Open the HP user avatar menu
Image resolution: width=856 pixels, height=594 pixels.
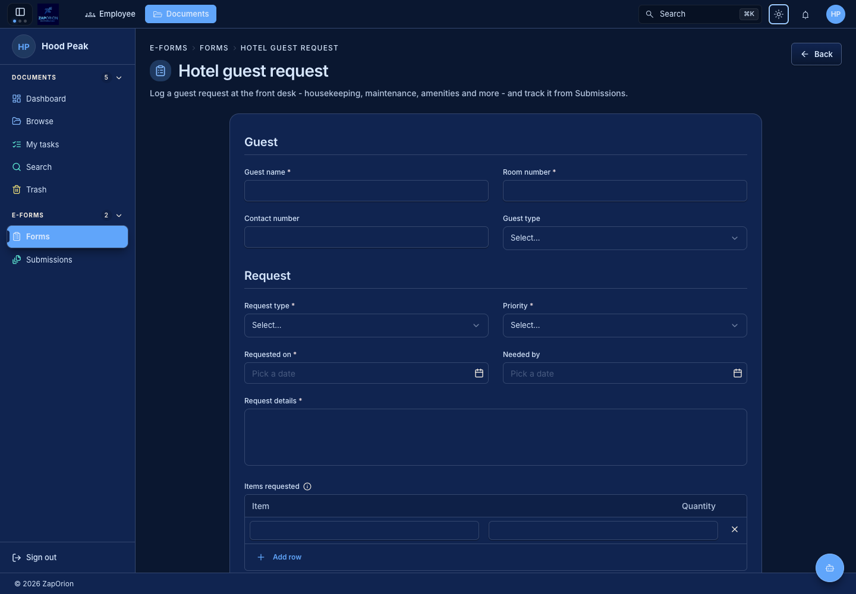coord(836,14)
